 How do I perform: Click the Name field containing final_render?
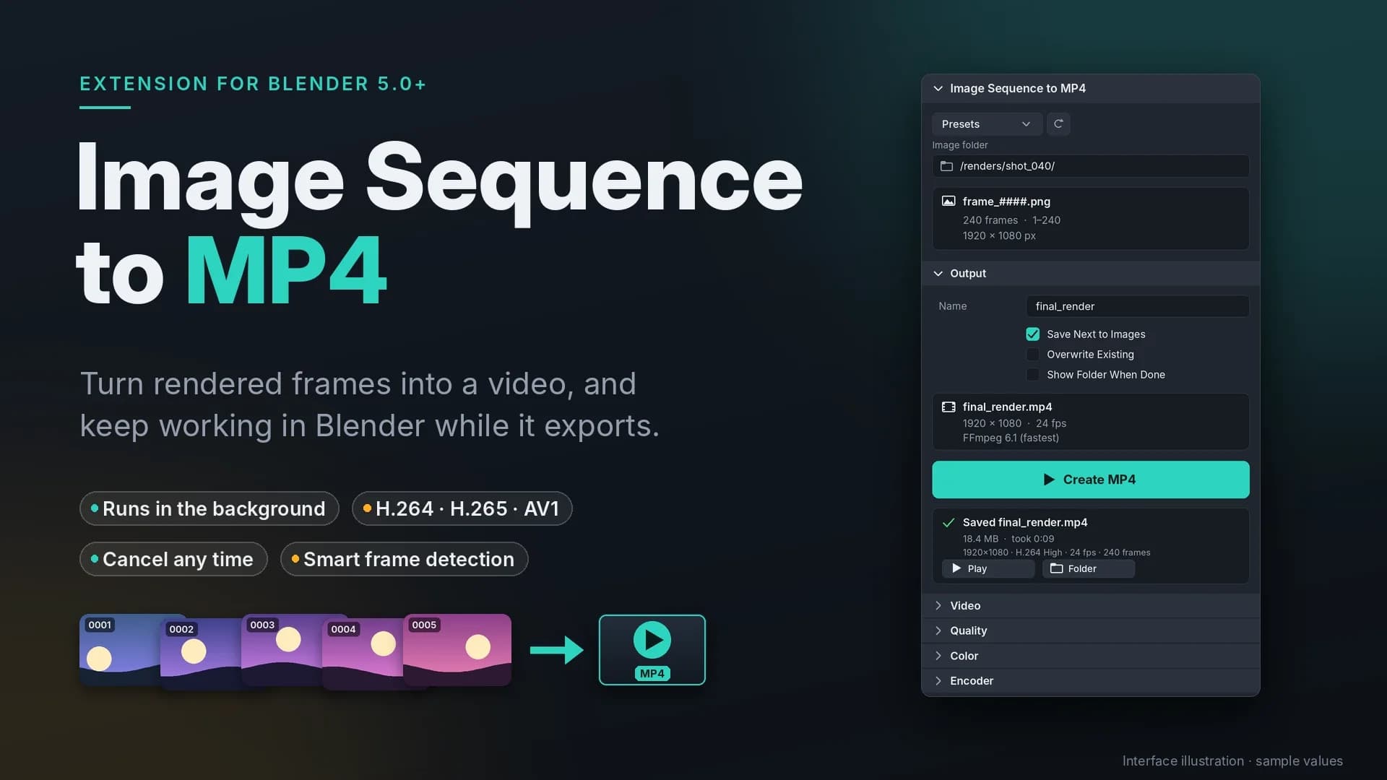pyautogui.click(x=1138, y=306)
